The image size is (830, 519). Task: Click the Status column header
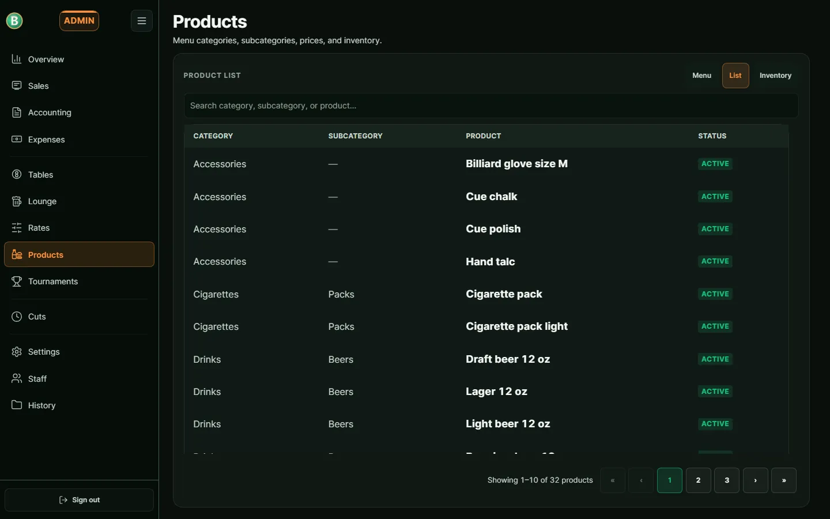712,136
